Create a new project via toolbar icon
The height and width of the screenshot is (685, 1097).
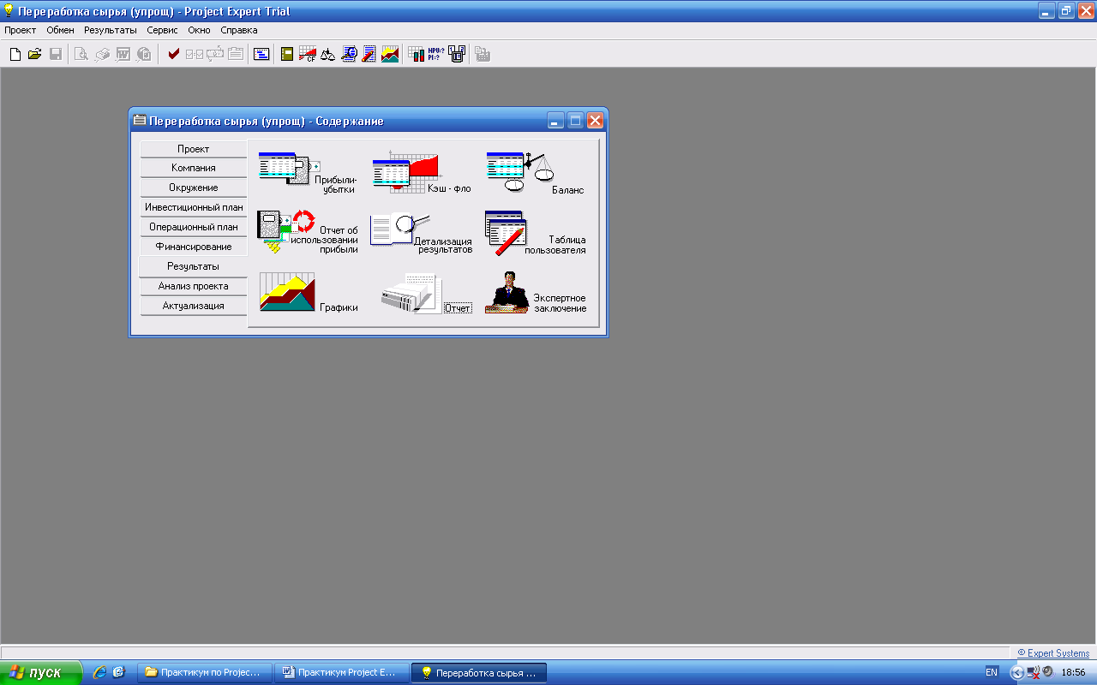click(x=15, y=54)
